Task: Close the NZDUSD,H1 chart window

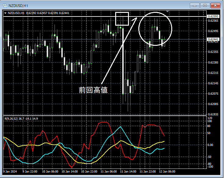Action: pyautogui.click(x=215, y=5)
